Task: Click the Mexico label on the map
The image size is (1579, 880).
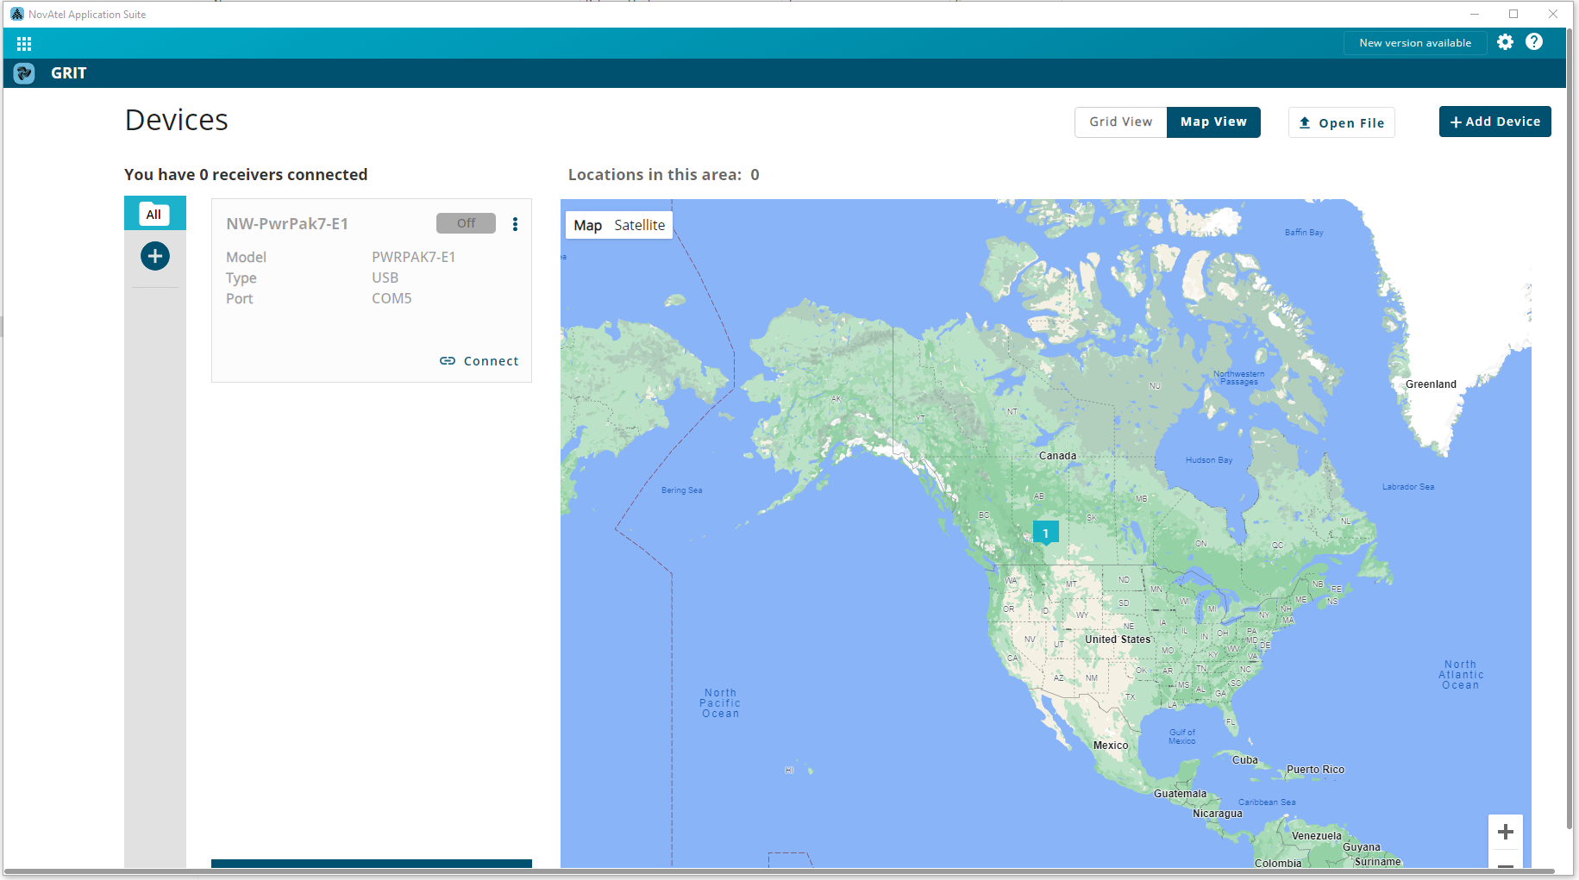Action: (1111, 746)
